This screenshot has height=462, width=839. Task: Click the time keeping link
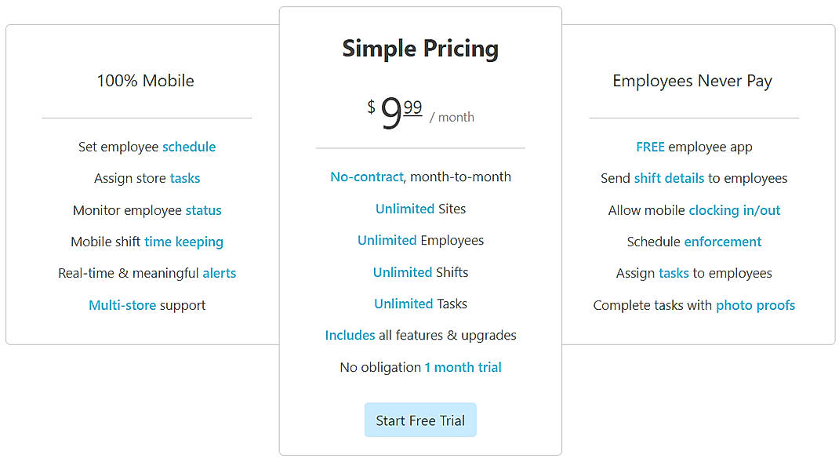point(183,242)
